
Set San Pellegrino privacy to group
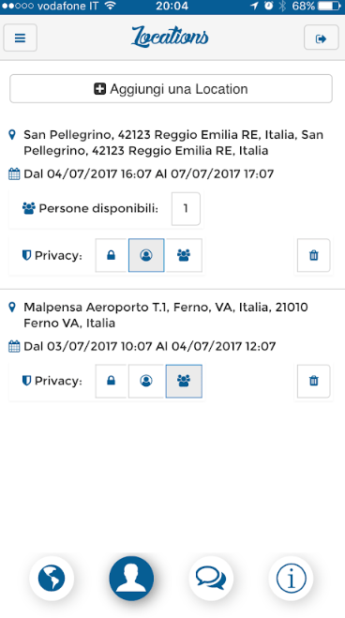click(184, 255)
